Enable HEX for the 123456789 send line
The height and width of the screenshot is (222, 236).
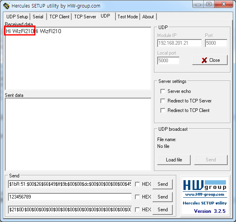137,197
